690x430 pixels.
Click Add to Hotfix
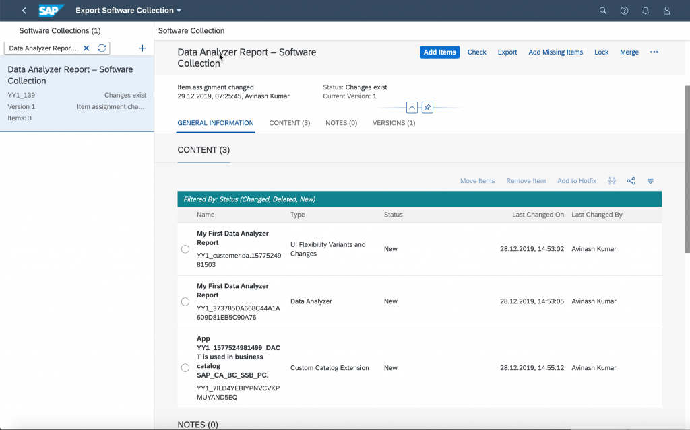pyautogui.click(x=577, y=181)
